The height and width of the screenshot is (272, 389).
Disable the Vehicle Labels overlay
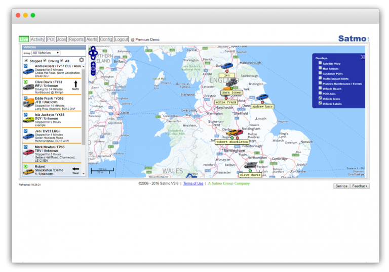[320, 103]
